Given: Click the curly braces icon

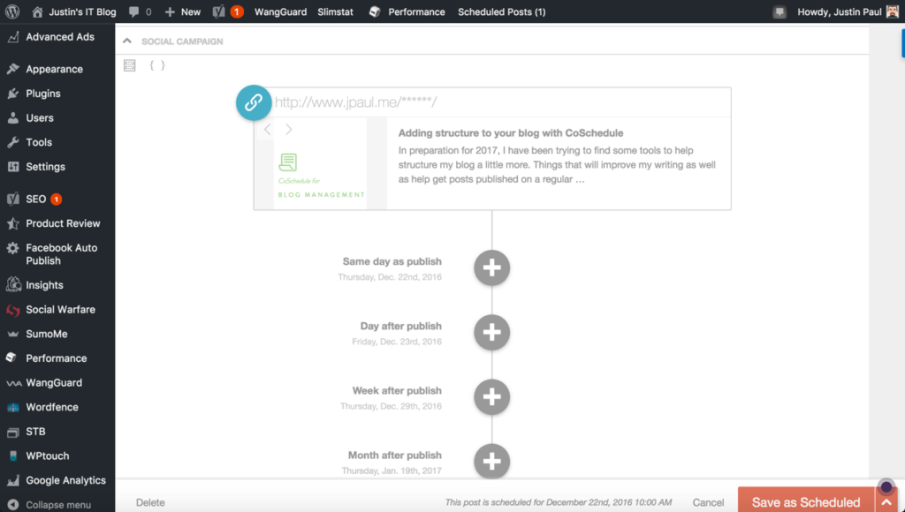Looking at the screenshot, I should [157, 65].
